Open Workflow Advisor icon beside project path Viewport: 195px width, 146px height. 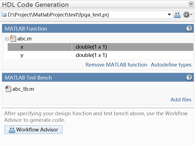[x=177, y=15]
